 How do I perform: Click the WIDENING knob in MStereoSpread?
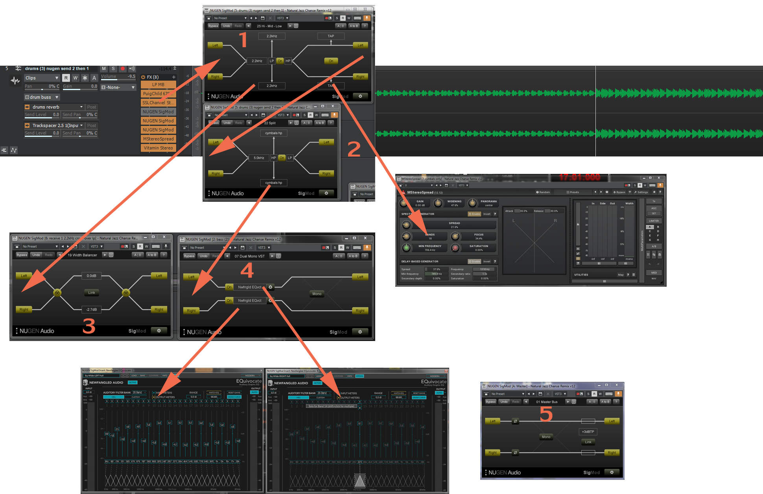pos(438,203)
